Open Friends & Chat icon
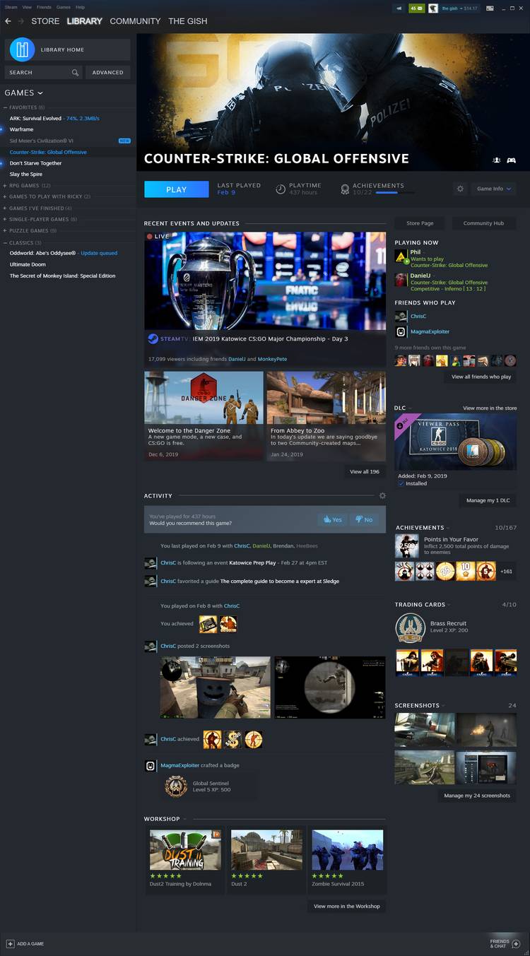Image resolution: width=530 pixels, height=956 pixels. pyautogui.click(x=517, y=943)
